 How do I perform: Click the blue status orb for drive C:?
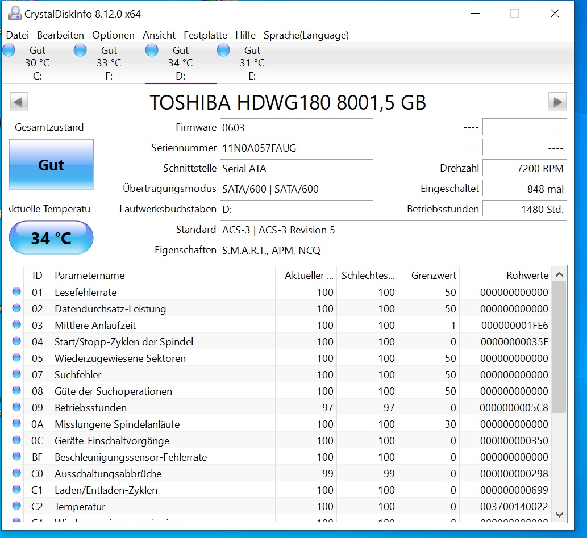point(9,50)
